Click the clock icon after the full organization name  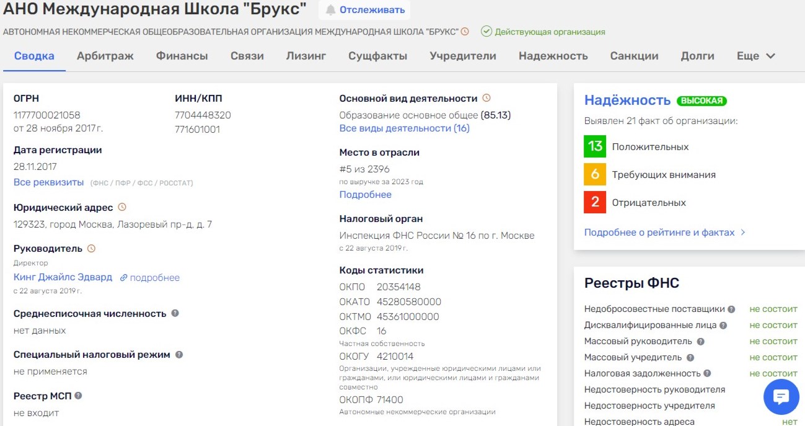pos(465,32)
